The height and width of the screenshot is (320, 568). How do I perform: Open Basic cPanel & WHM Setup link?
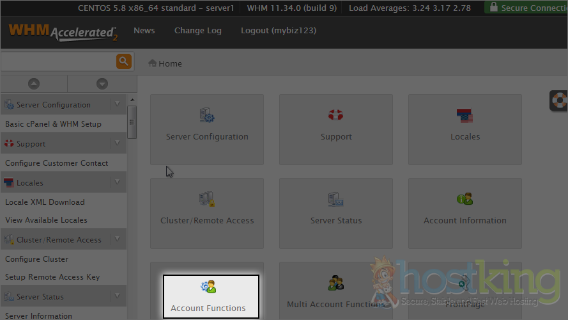pos(54,124)
